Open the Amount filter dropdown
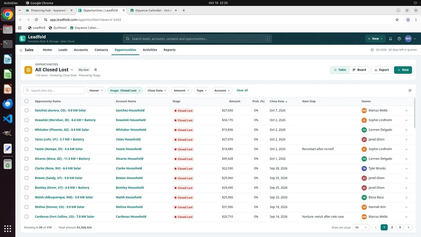This screenshot has height=237, width=421. (x=182, y=91)
